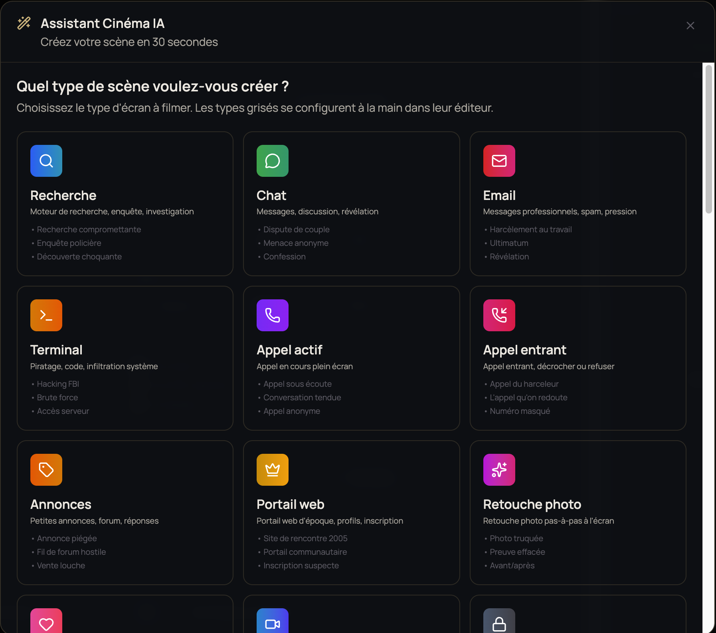
Task: Click the pink heart icon card
Action: [46, 621]
